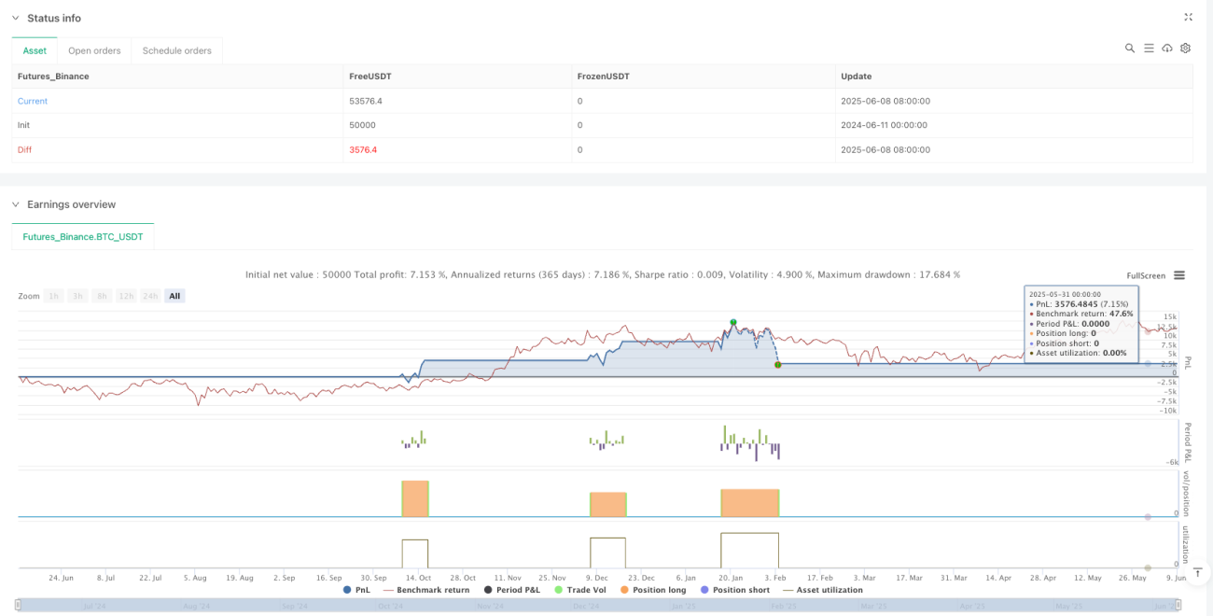This screenshot has height=616, width=1213.
Task: Open the list-view lines icon in Status info
Action: pyautogui.click(x=1149, y=48)
